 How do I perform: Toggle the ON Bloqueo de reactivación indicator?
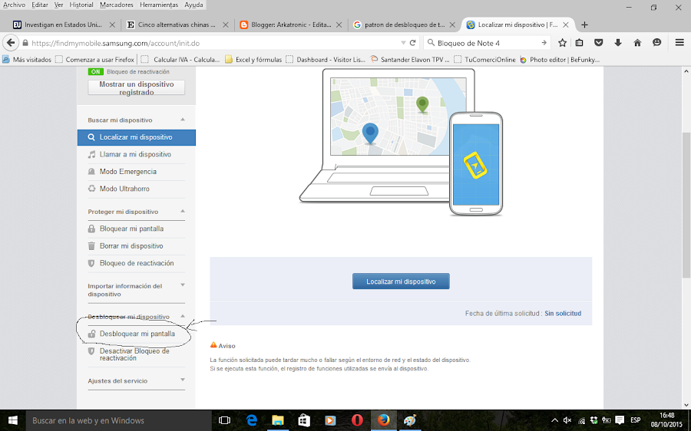pyautogui.click(x=96, y=72)
